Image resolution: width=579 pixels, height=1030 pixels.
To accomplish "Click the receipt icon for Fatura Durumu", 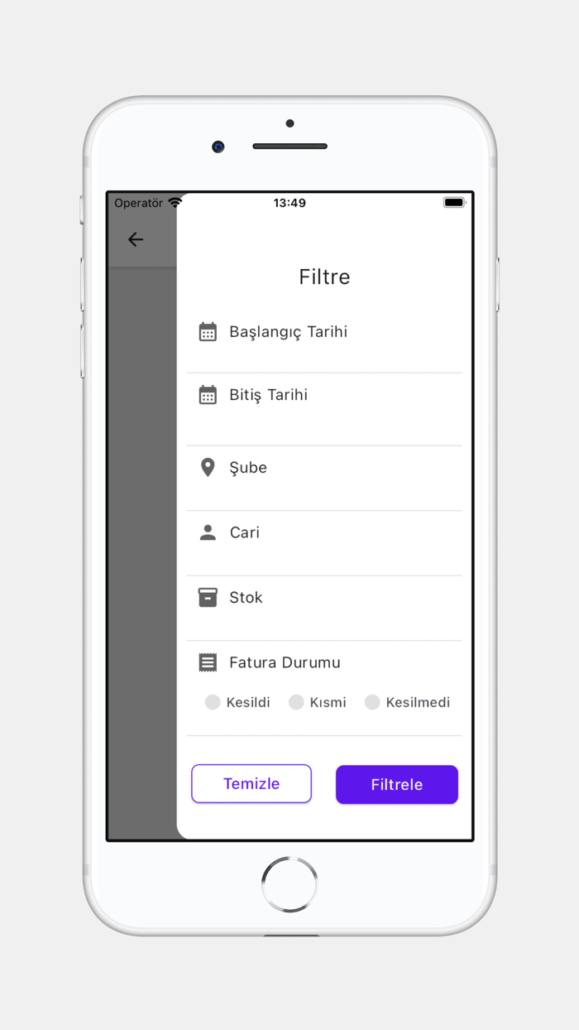I will pyautogui.click(x=208, y=662).
